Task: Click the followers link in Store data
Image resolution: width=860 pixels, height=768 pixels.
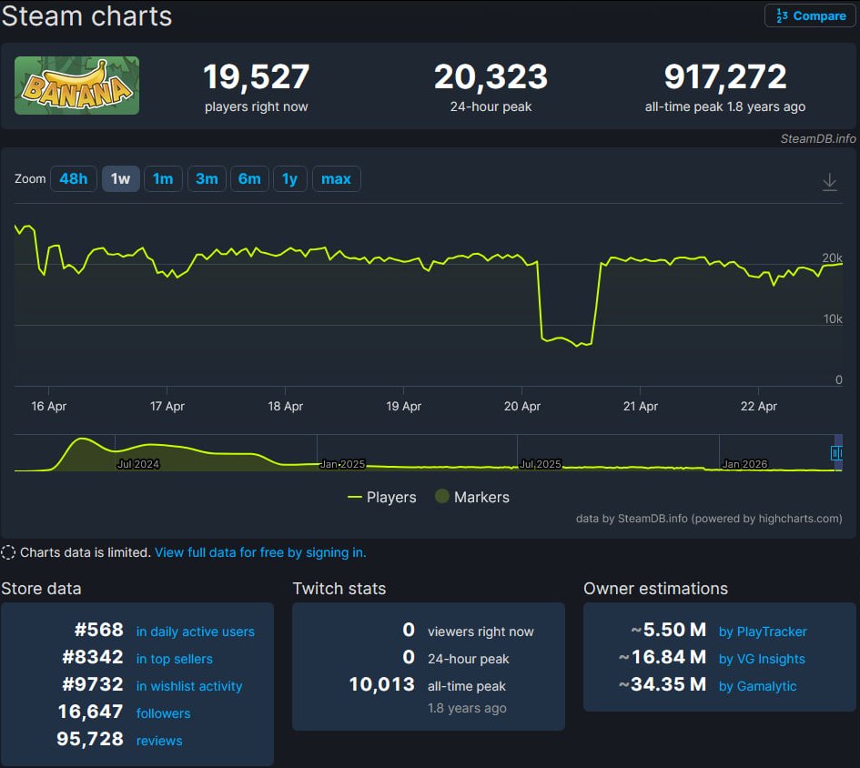Action: (x=163, y=713)
